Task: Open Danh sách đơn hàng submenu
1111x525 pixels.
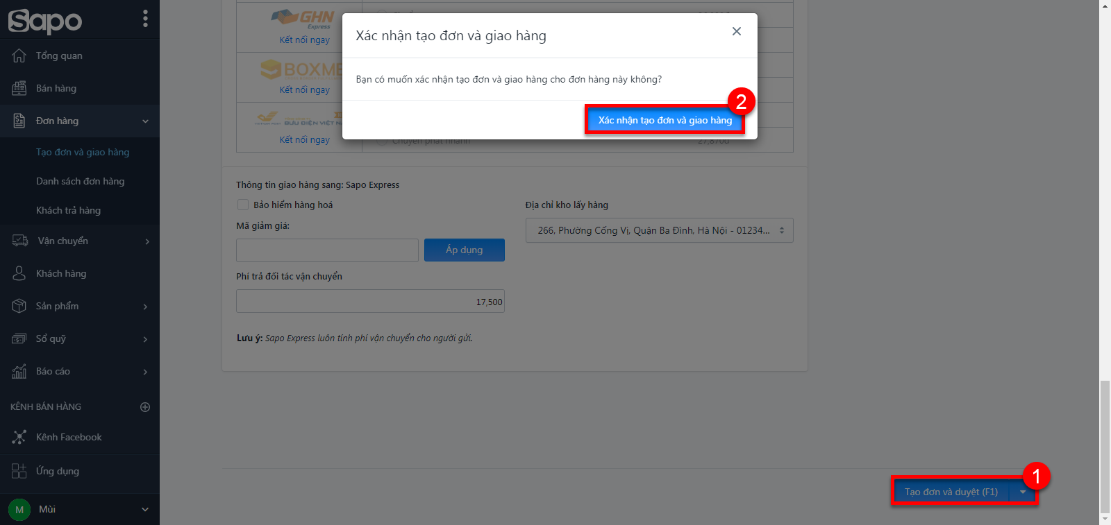Action: coord(81,181)
